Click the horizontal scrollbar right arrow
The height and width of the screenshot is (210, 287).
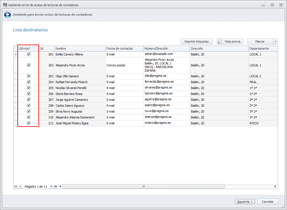[x=275, y=186]
